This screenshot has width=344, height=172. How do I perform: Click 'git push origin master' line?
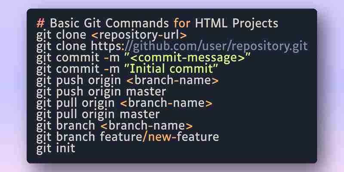click(x=101, y=92)
